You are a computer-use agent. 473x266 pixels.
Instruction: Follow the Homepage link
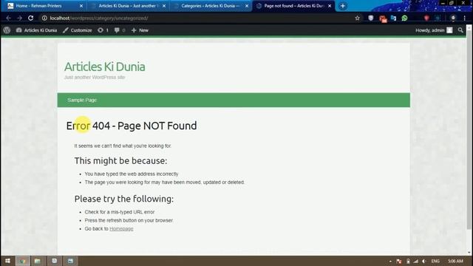[x=121, y=229]
